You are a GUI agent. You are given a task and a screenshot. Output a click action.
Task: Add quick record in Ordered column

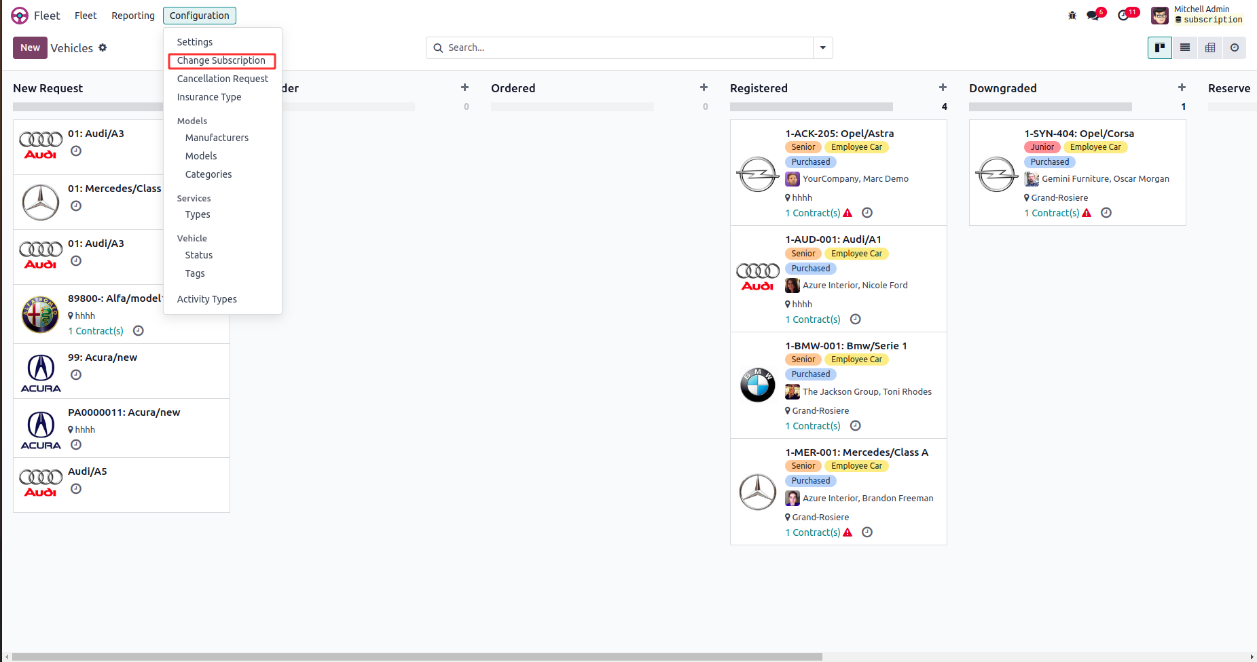pos(704,87)
